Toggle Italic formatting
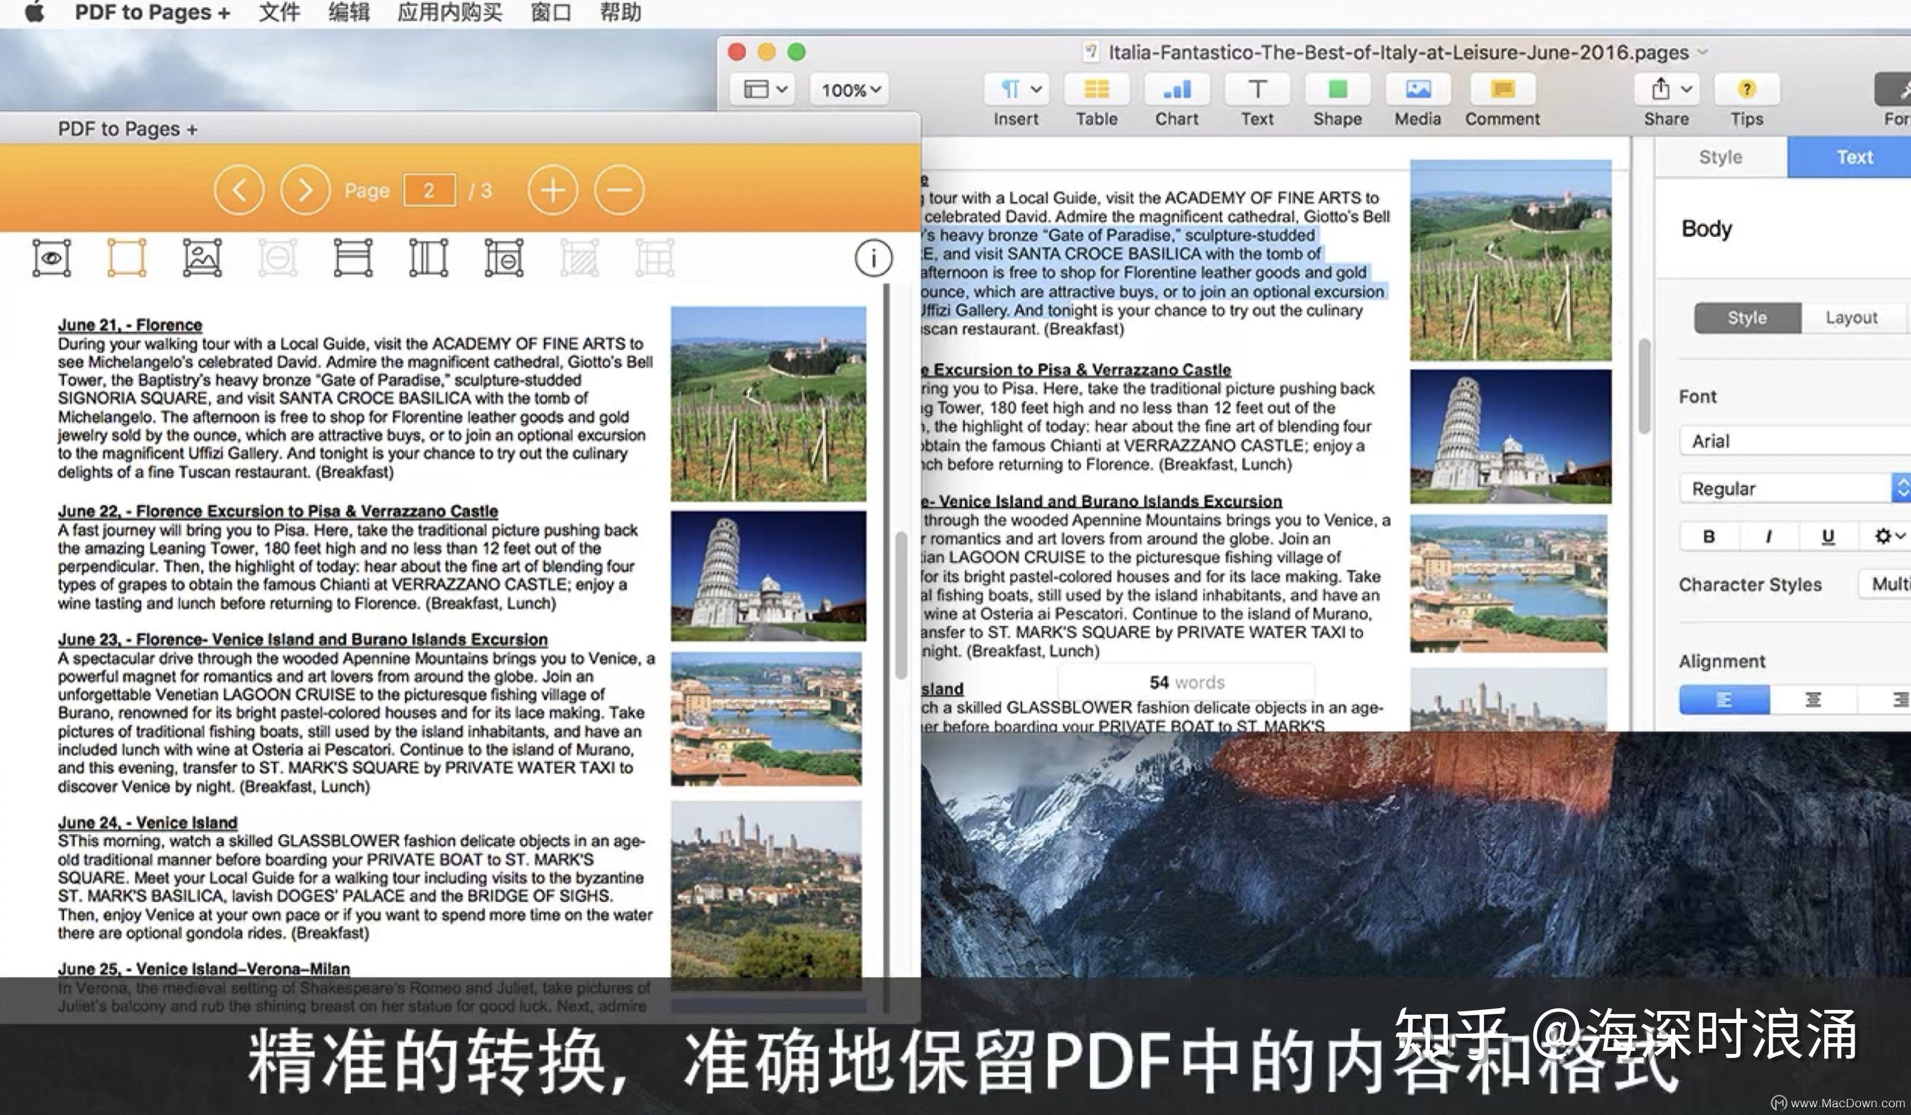 coord(1768,536)
